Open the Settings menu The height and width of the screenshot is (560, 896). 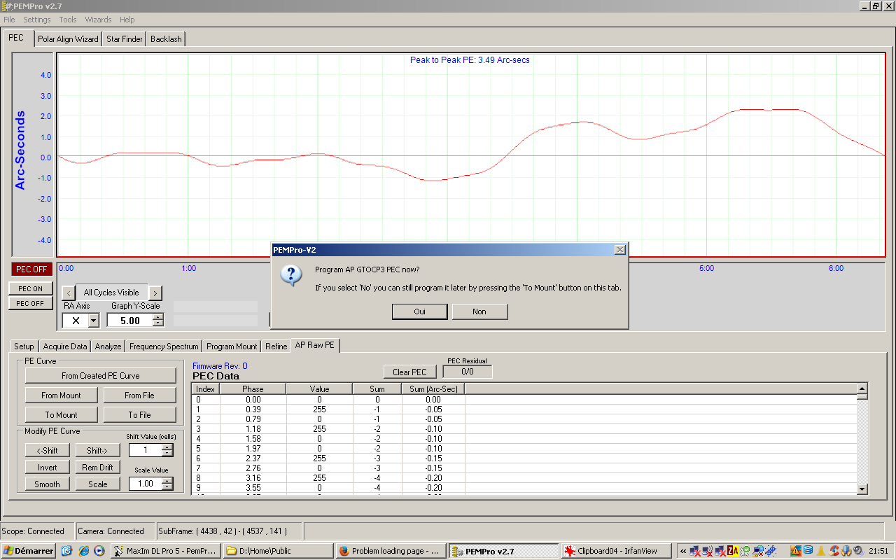(x=37, y=20)
